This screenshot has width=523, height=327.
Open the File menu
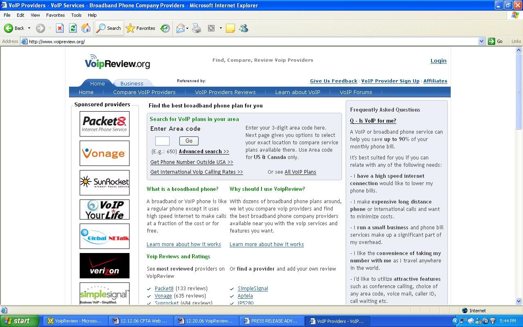click(7, 15)
